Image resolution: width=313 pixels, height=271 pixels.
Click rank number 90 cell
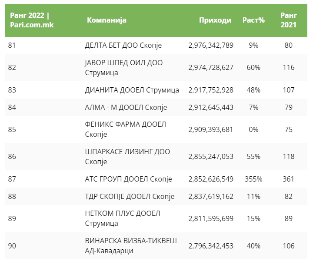(12, 246)
